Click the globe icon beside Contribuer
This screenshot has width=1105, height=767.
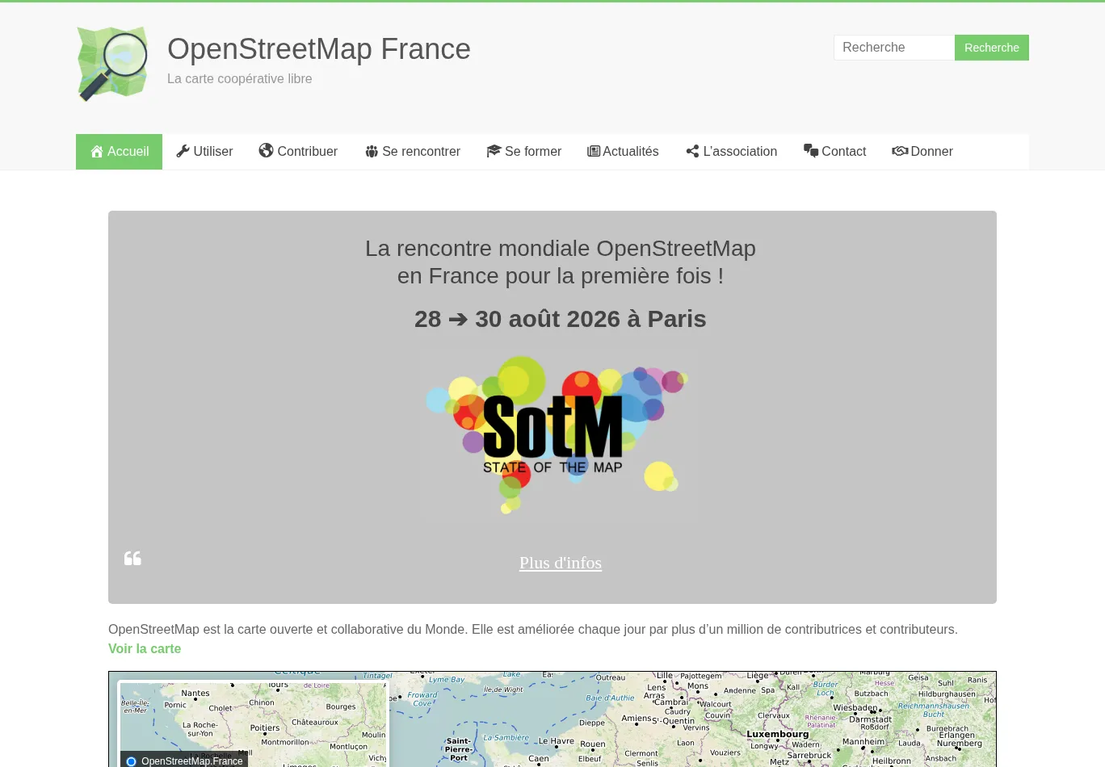tap(266, 151)
